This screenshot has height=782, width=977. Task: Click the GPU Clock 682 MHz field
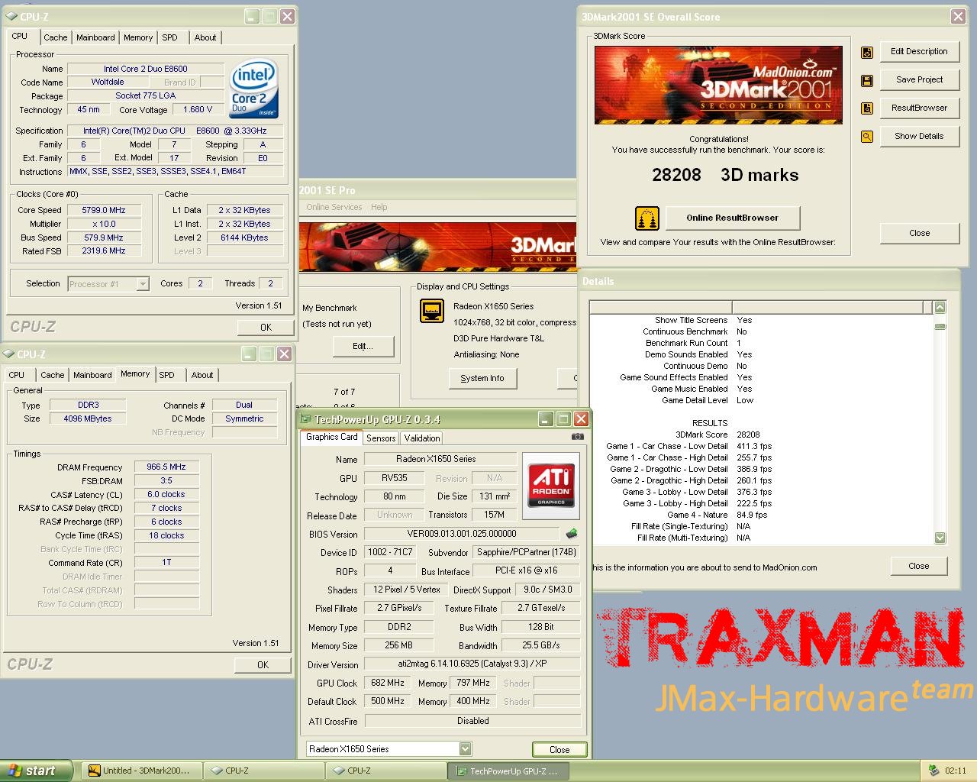389,683
